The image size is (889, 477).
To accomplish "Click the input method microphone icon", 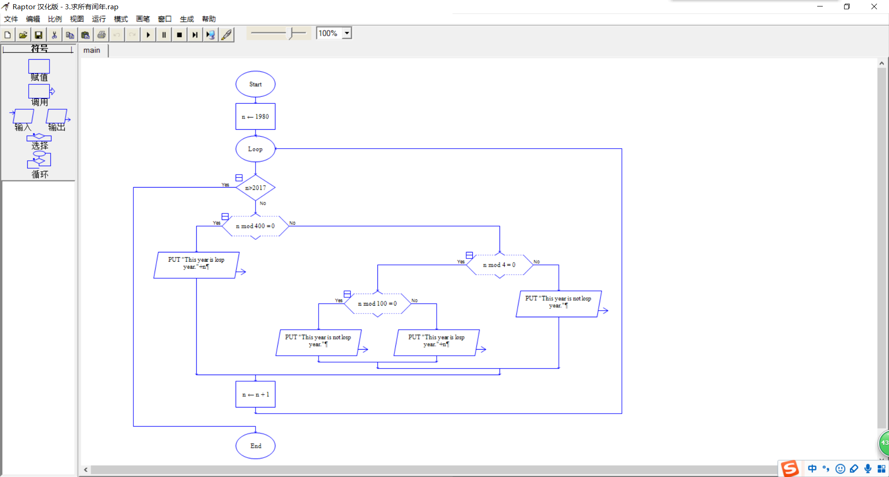I will point(868,469).
